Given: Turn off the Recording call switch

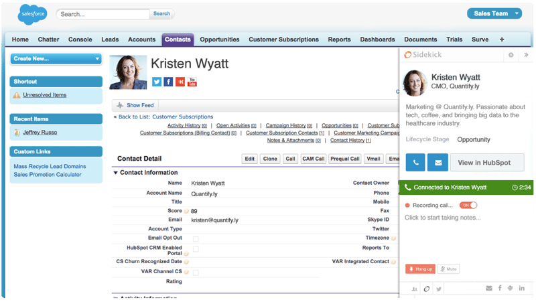Looking at the screenshot, I should point(468,206).
